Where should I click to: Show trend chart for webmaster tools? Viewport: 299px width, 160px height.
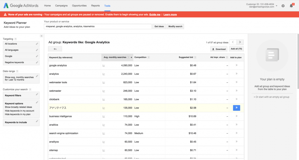point(104,82)
